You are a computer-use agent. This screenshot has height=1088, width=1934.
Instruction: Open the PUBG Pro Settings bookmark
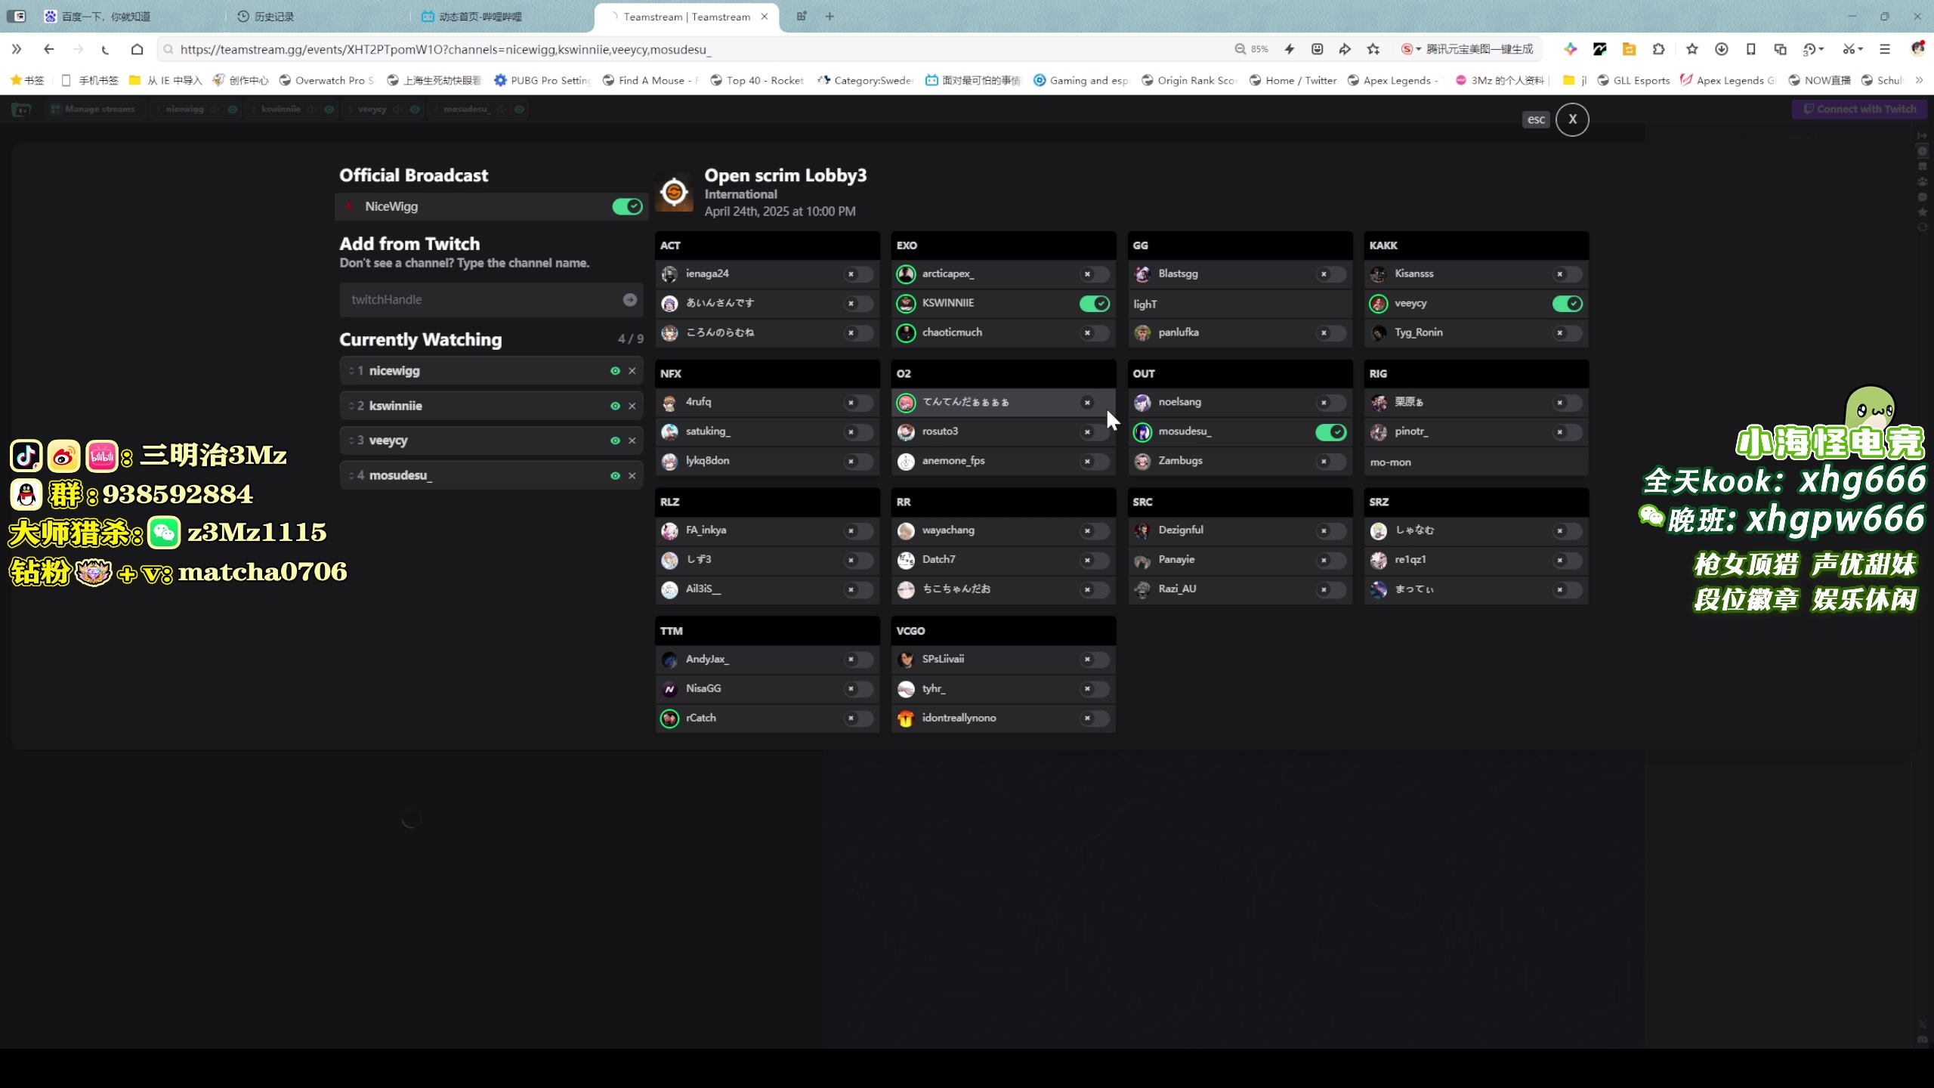coord(542,80)
